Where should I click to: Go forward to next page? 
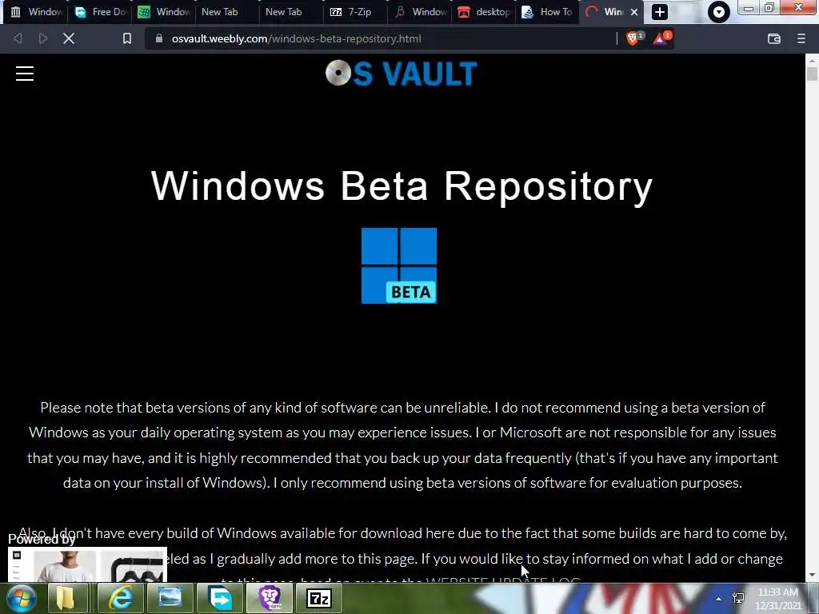tap(43, 38)
